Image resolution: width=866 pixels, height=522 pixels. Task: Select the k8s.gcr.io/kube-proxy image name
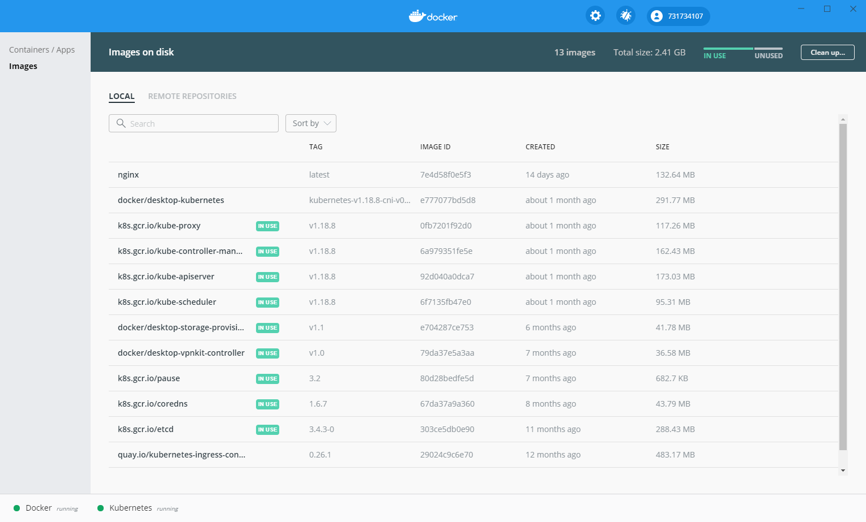coord(159,226)
